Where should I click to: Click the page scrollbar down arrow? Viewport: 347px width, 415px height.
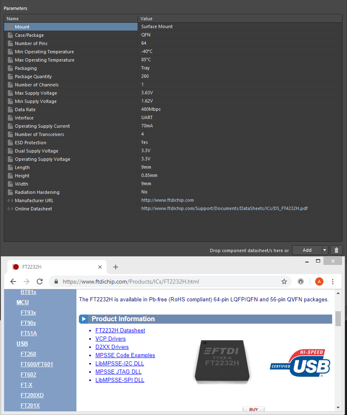pos(338,408)
